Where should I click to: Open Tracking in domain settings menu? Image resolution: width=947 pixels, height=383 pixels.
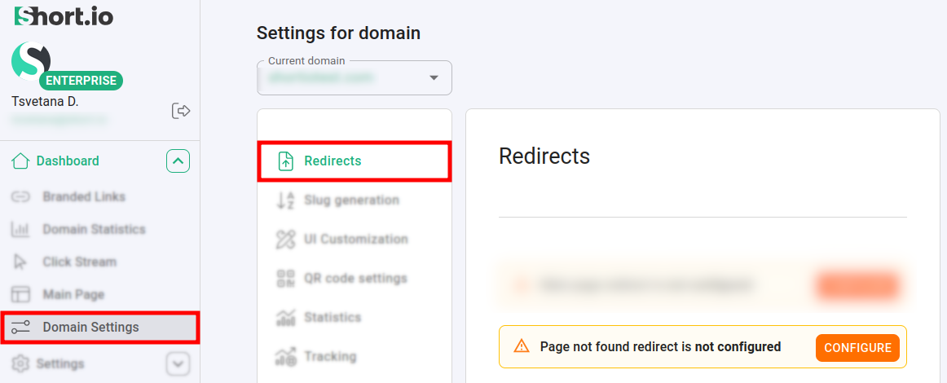pyautogui.click(x=329, y=357)
